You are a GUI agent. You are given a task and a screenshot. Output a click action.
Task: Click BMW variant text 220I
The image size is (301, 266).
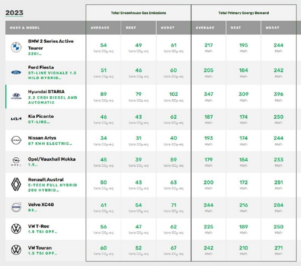(x=35, y=54)
